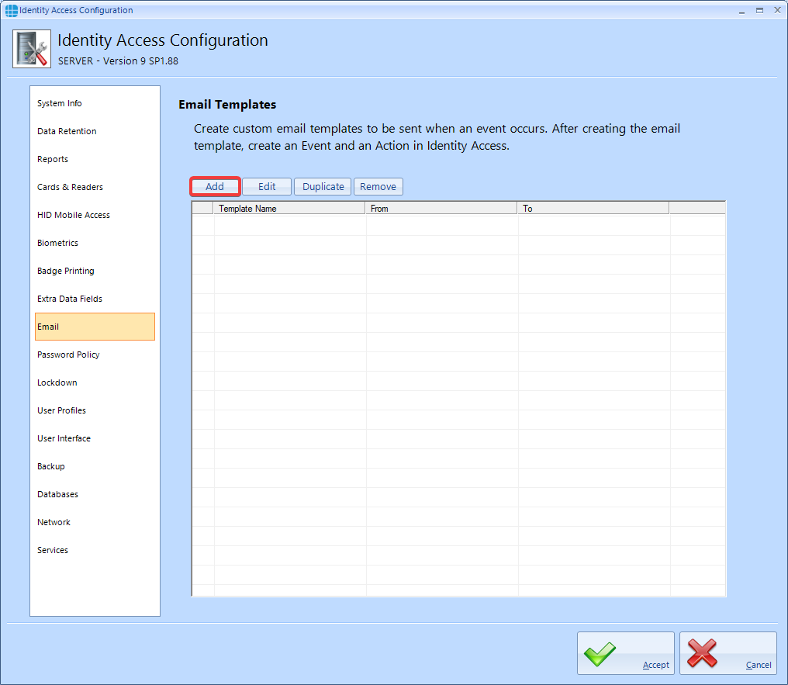The image size is (788, 685).
Task: Open Backup settings
Action: coord(95,466)
